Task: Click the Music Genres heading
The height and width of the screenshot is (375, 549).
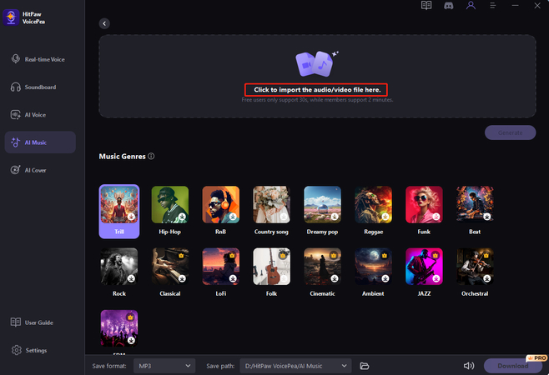Action: [122, 157]
